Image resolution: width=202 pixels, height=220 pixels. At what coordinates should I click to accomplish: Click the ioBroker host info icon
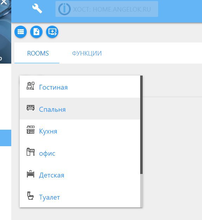click(x=64, y=9)
